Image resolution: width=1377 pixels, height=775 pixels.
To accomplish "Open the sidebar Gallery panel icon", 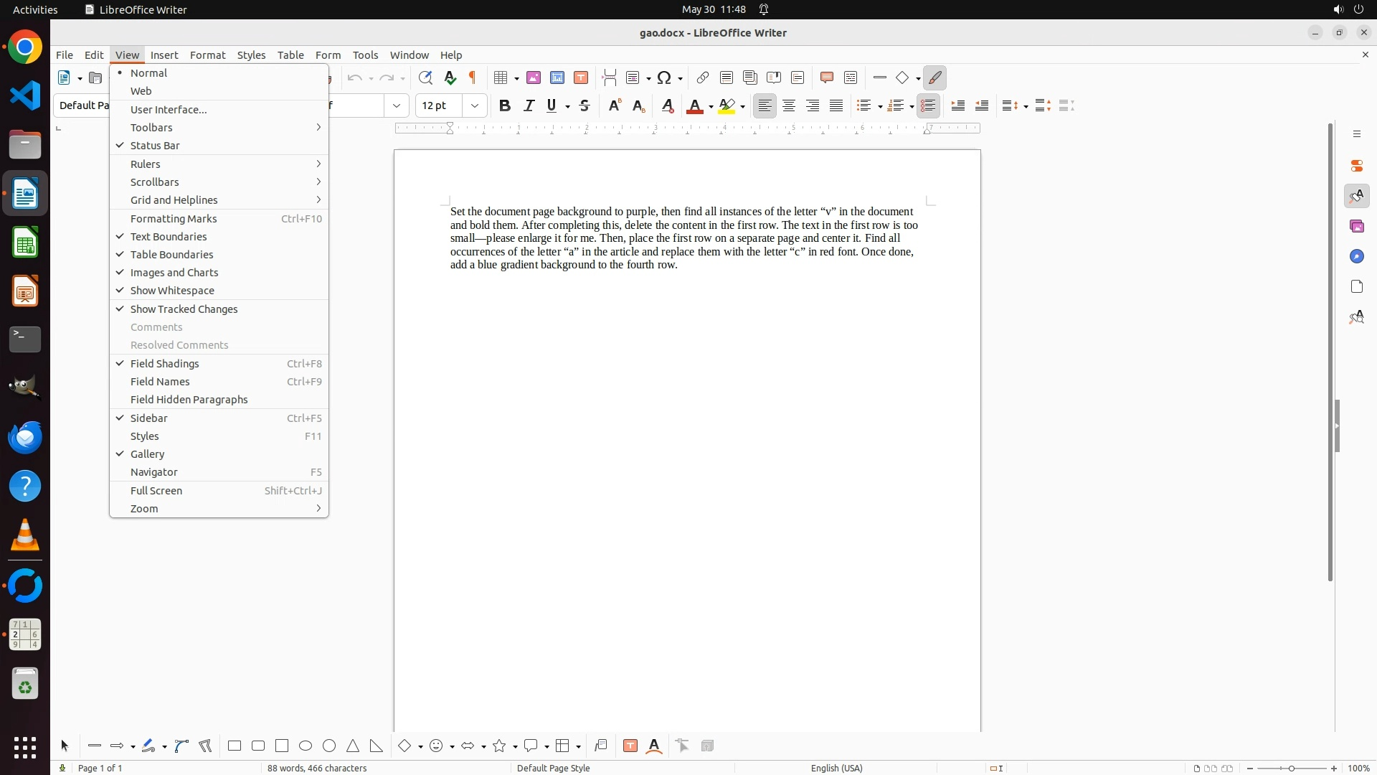I will pyautogui.click(x=1356, y=226).
